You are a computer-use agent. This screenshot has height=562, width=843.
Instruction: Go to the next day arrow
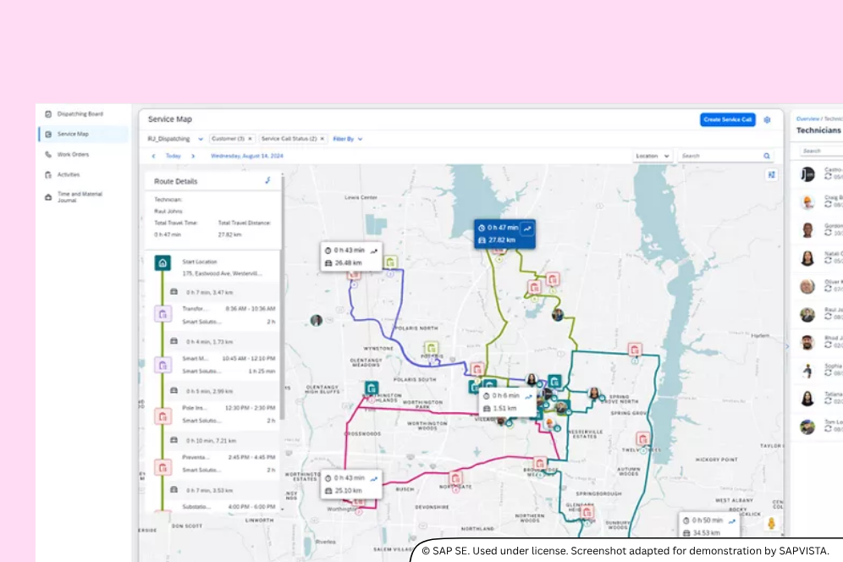193,156
